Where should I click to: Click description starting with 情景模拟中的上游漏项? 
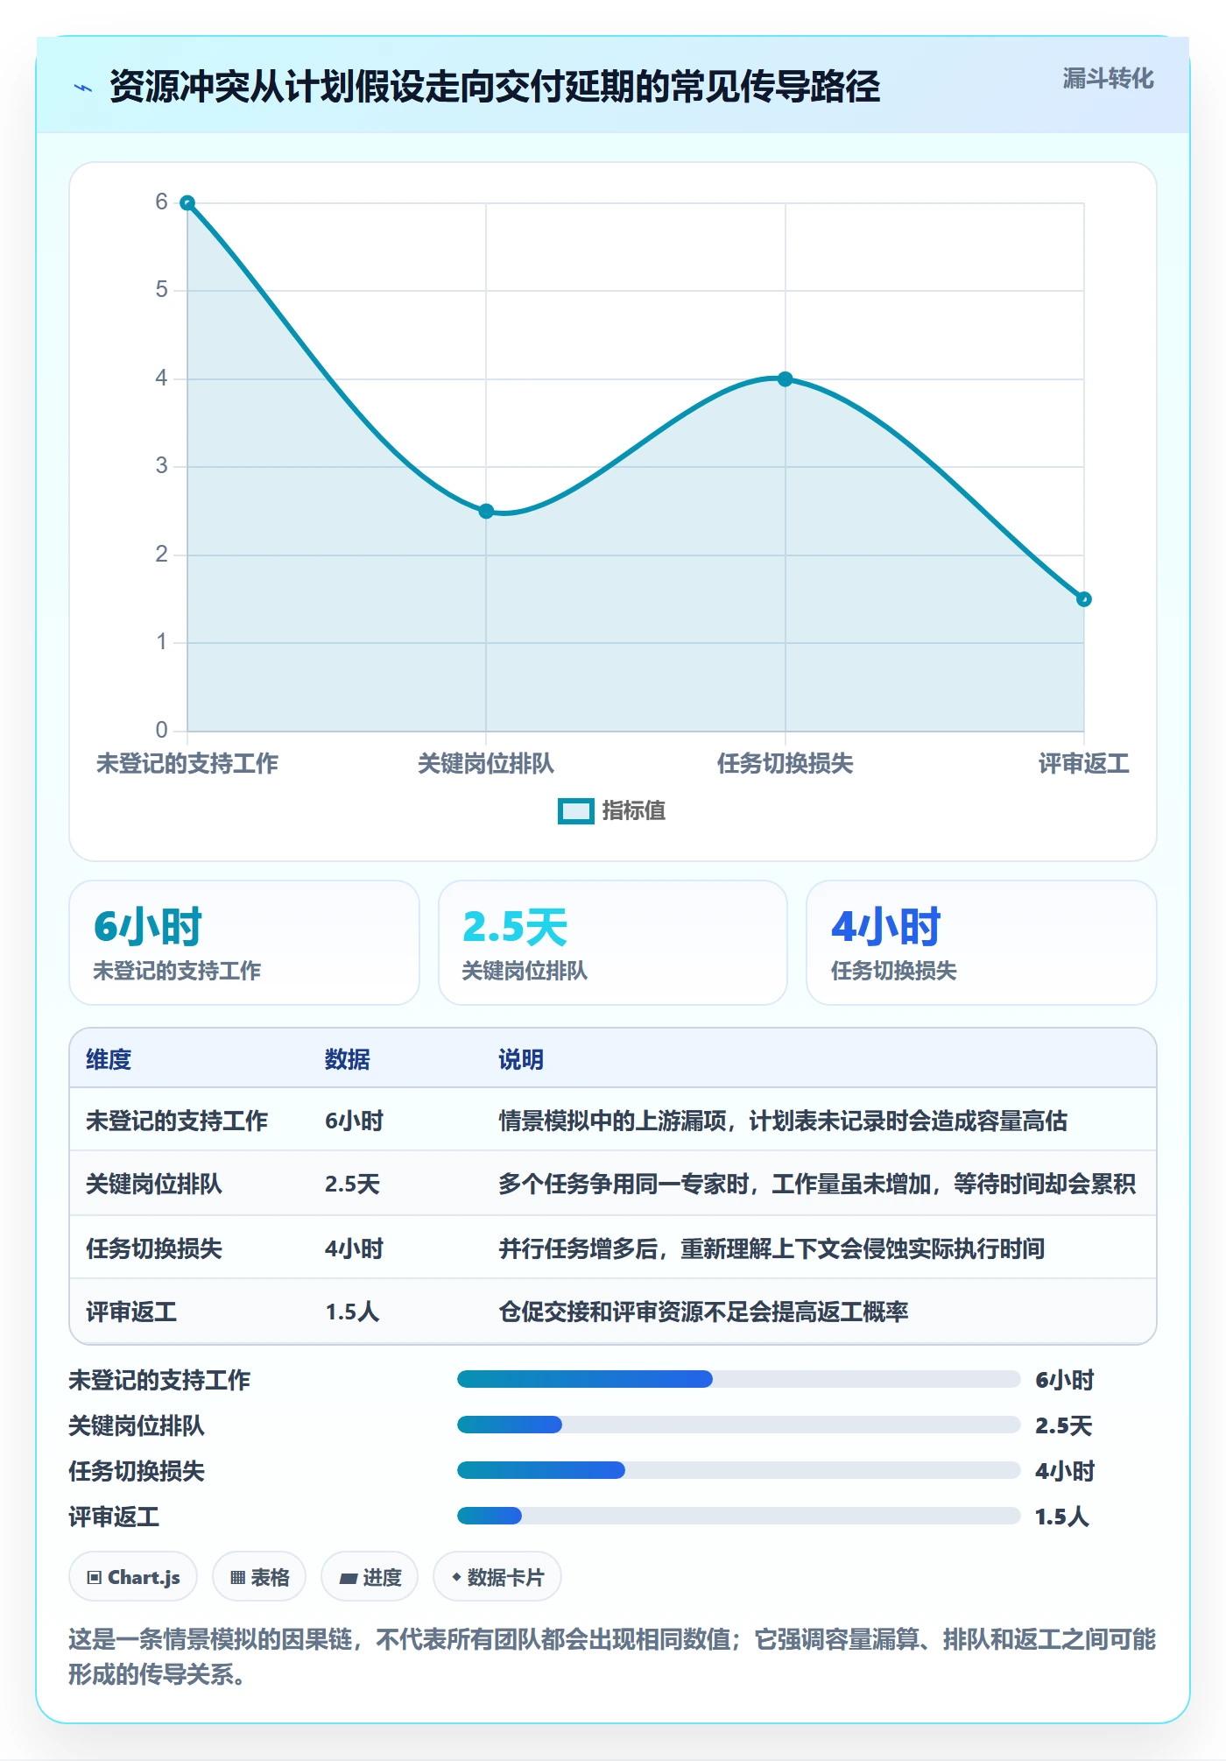(x=783, y=1121)
